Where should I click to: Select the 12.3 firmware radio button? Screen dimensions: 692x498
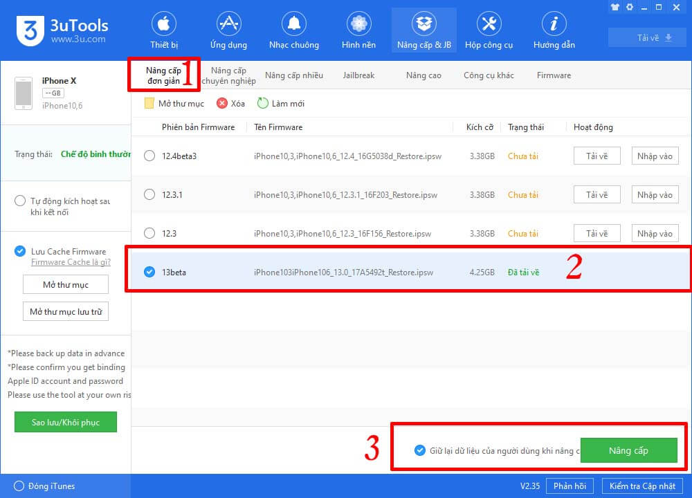coord(149,233)
